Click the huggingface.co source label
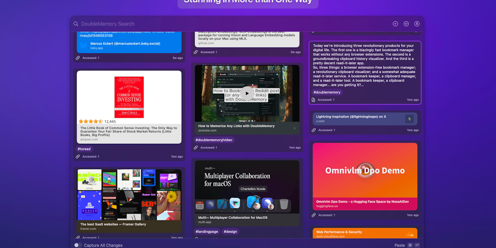496x248 pixels. click(x=327, y=206)
